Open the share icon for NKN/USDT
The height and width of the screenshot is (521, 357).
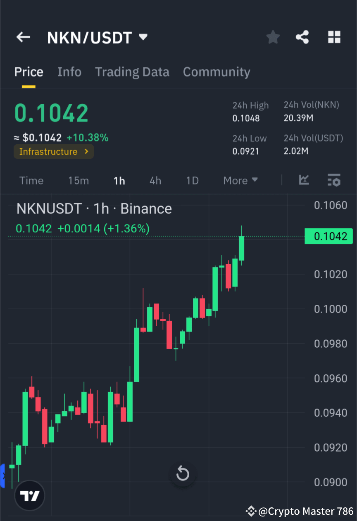tap(302, 37)
